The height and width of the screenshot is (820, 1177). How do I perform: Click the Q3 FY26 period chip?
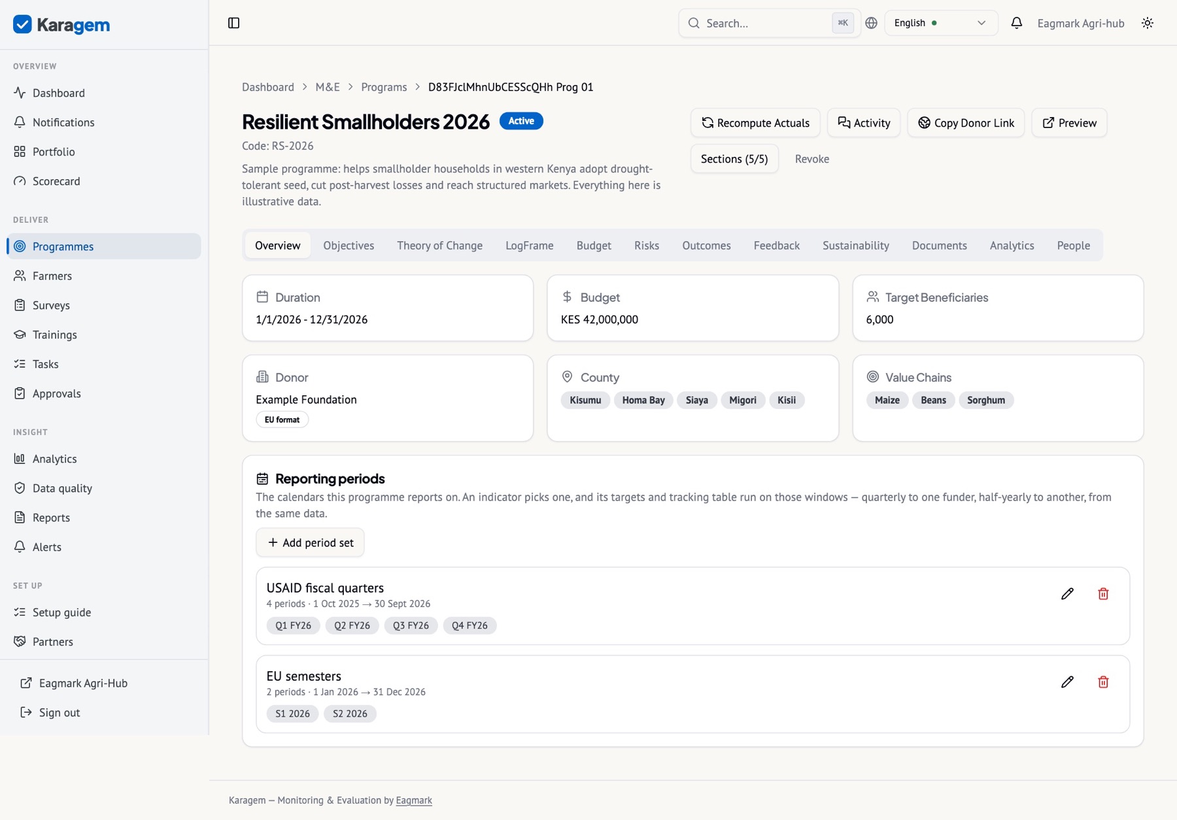(411, 625)
